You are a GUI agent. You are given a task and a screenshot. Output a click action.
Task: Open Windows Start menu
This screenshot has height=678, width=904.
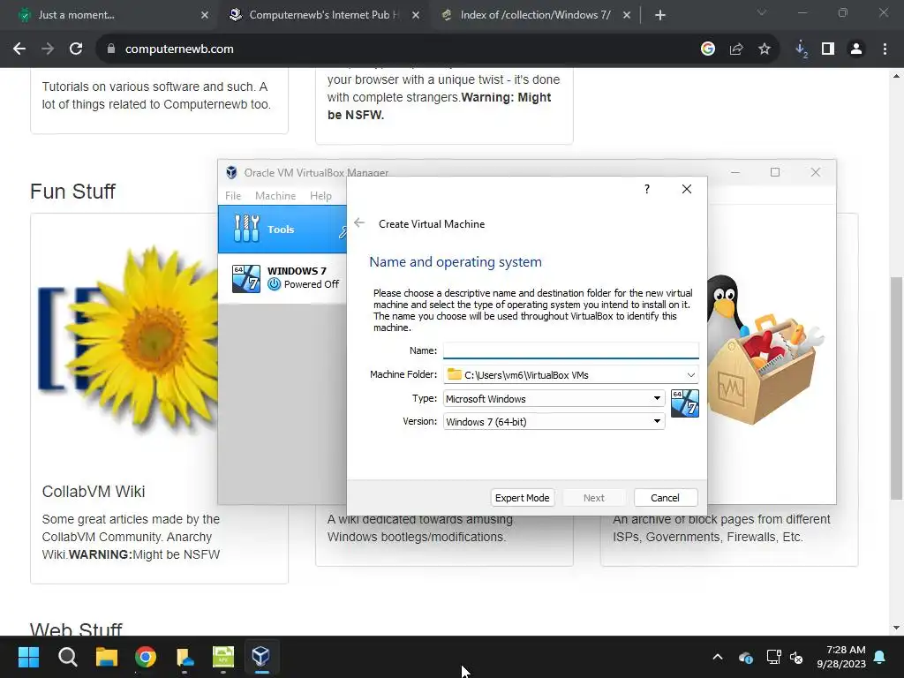tap(28, 657)
